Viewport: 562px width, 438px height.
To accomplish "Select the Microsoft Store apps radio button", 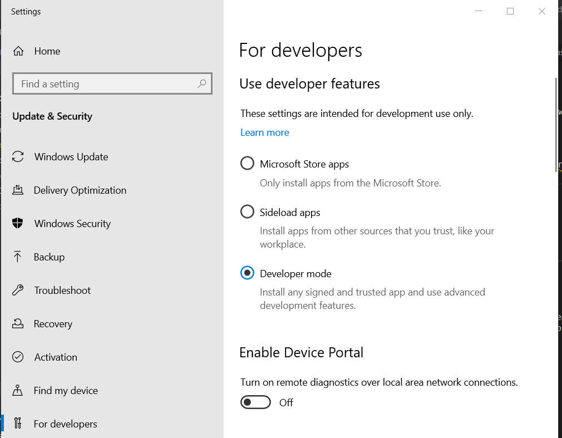I will 247,164.
